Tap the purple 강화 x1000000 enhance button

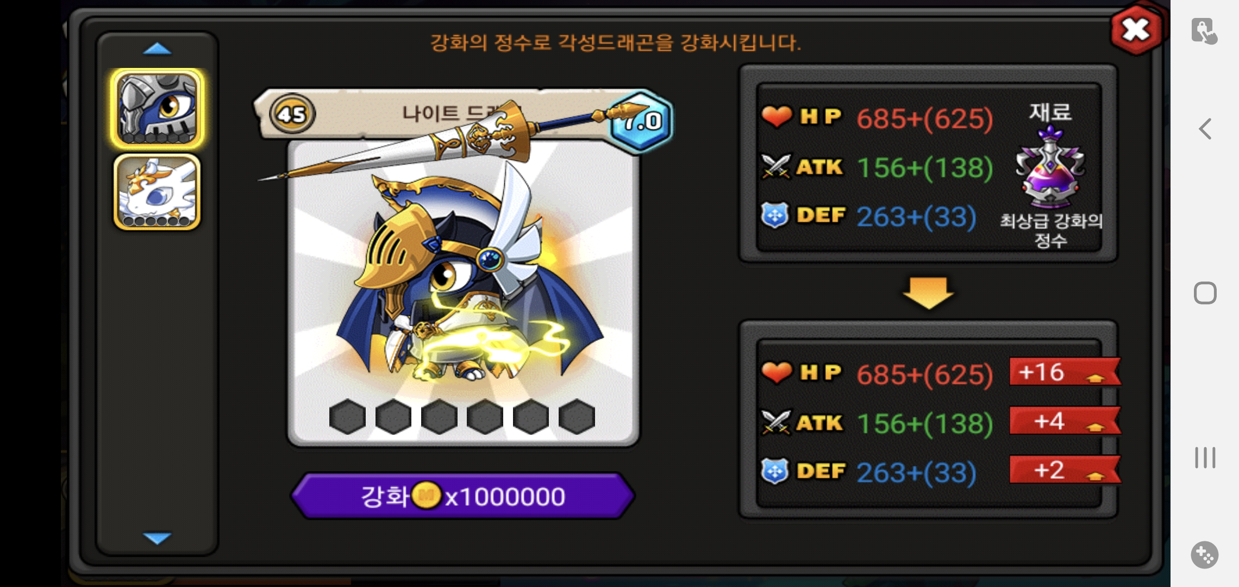463,496
